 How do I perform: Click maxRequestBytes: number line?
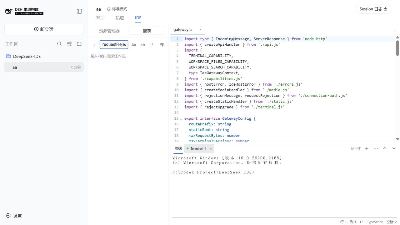[x=214, y=136]
